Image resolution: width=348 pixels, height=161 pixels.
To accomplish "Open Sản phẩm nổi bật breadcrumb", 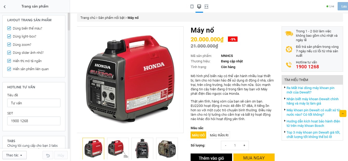I will click(112, 18).
